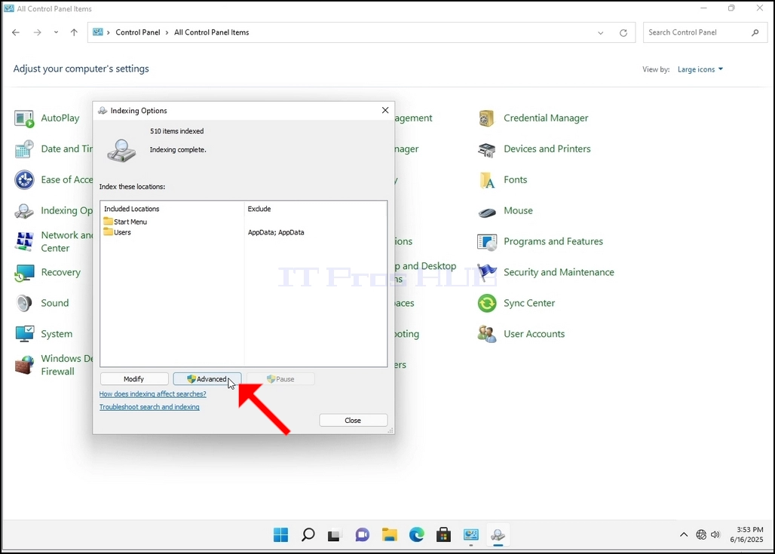Open the Recovery icon
This screenshot has height=554, width=775.
pyautogui.click(x=24, y=273)
